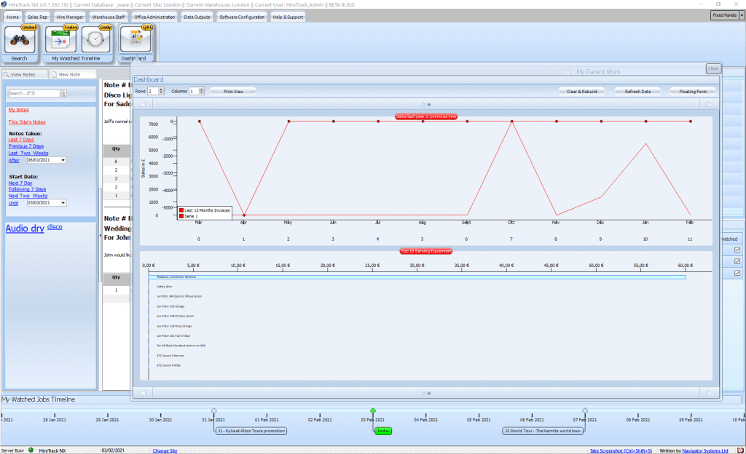
Task: Click the Until link under Start Date
Action: tap(13, 203)
